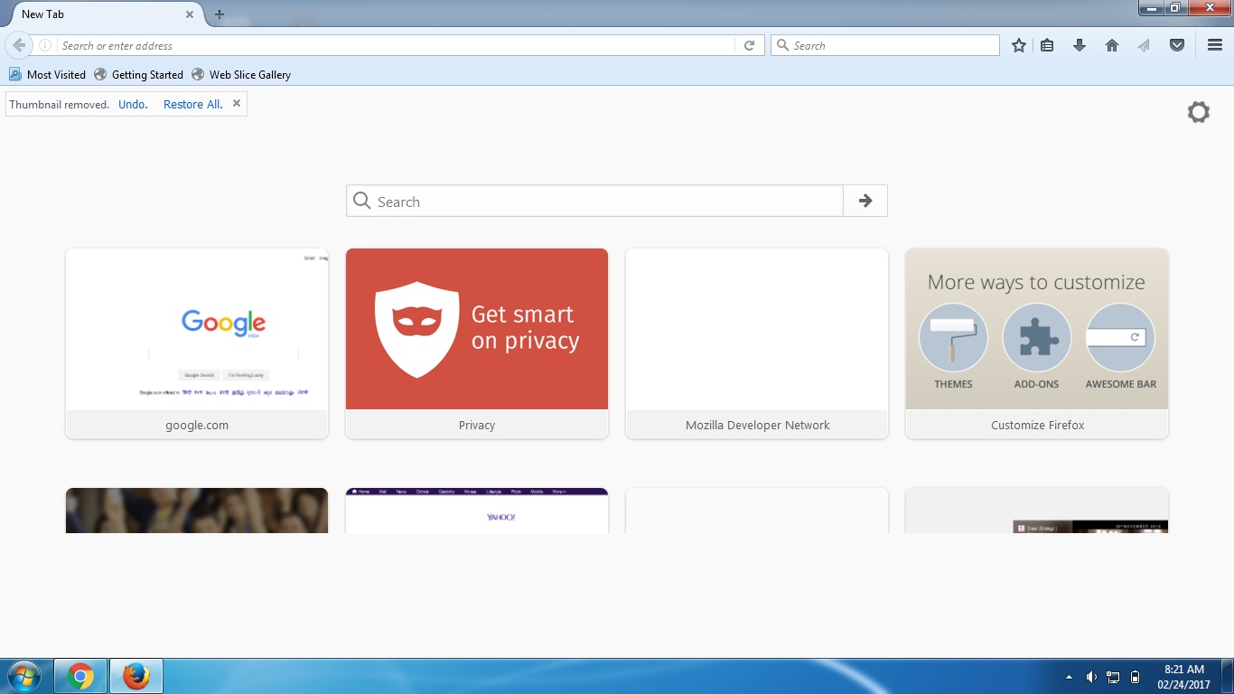Viewport: 1234px width, 694px height.
Task: Click the bookmark star icon
Action: 1019,45
